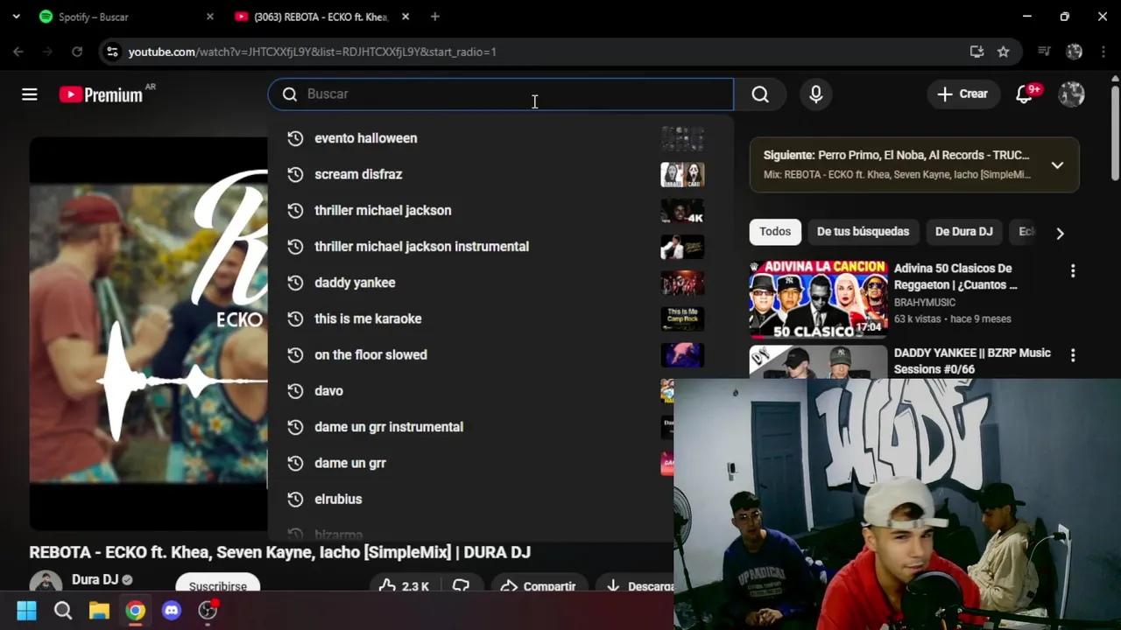Image resolution: width=1121 pixels, height=630 pixels.
Task: Click the Crear button
Action: pos(962,94)
